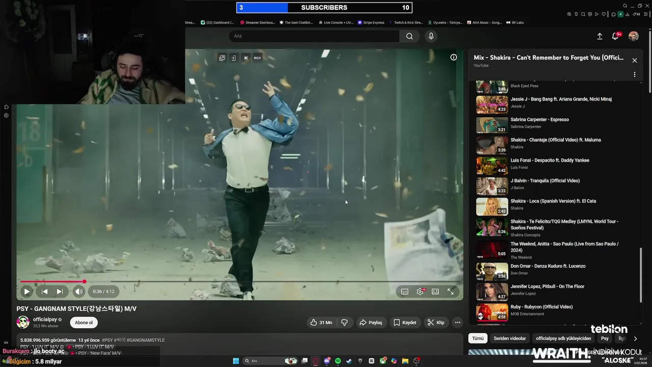Seek on the video progress bar

tap(239, 281)
